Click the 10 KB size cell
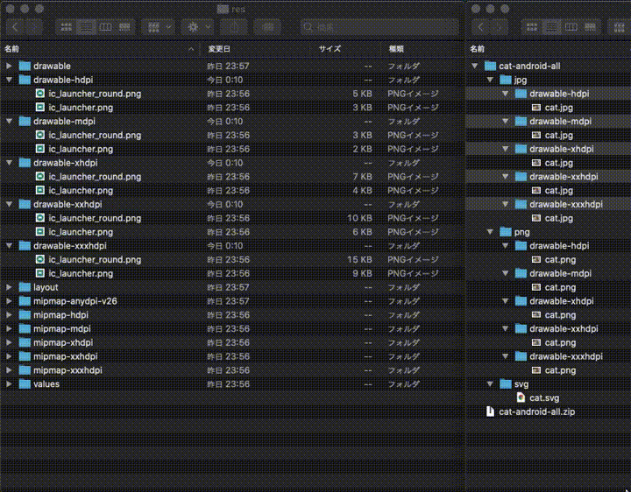The image size is (631, 492). (360, 218)
